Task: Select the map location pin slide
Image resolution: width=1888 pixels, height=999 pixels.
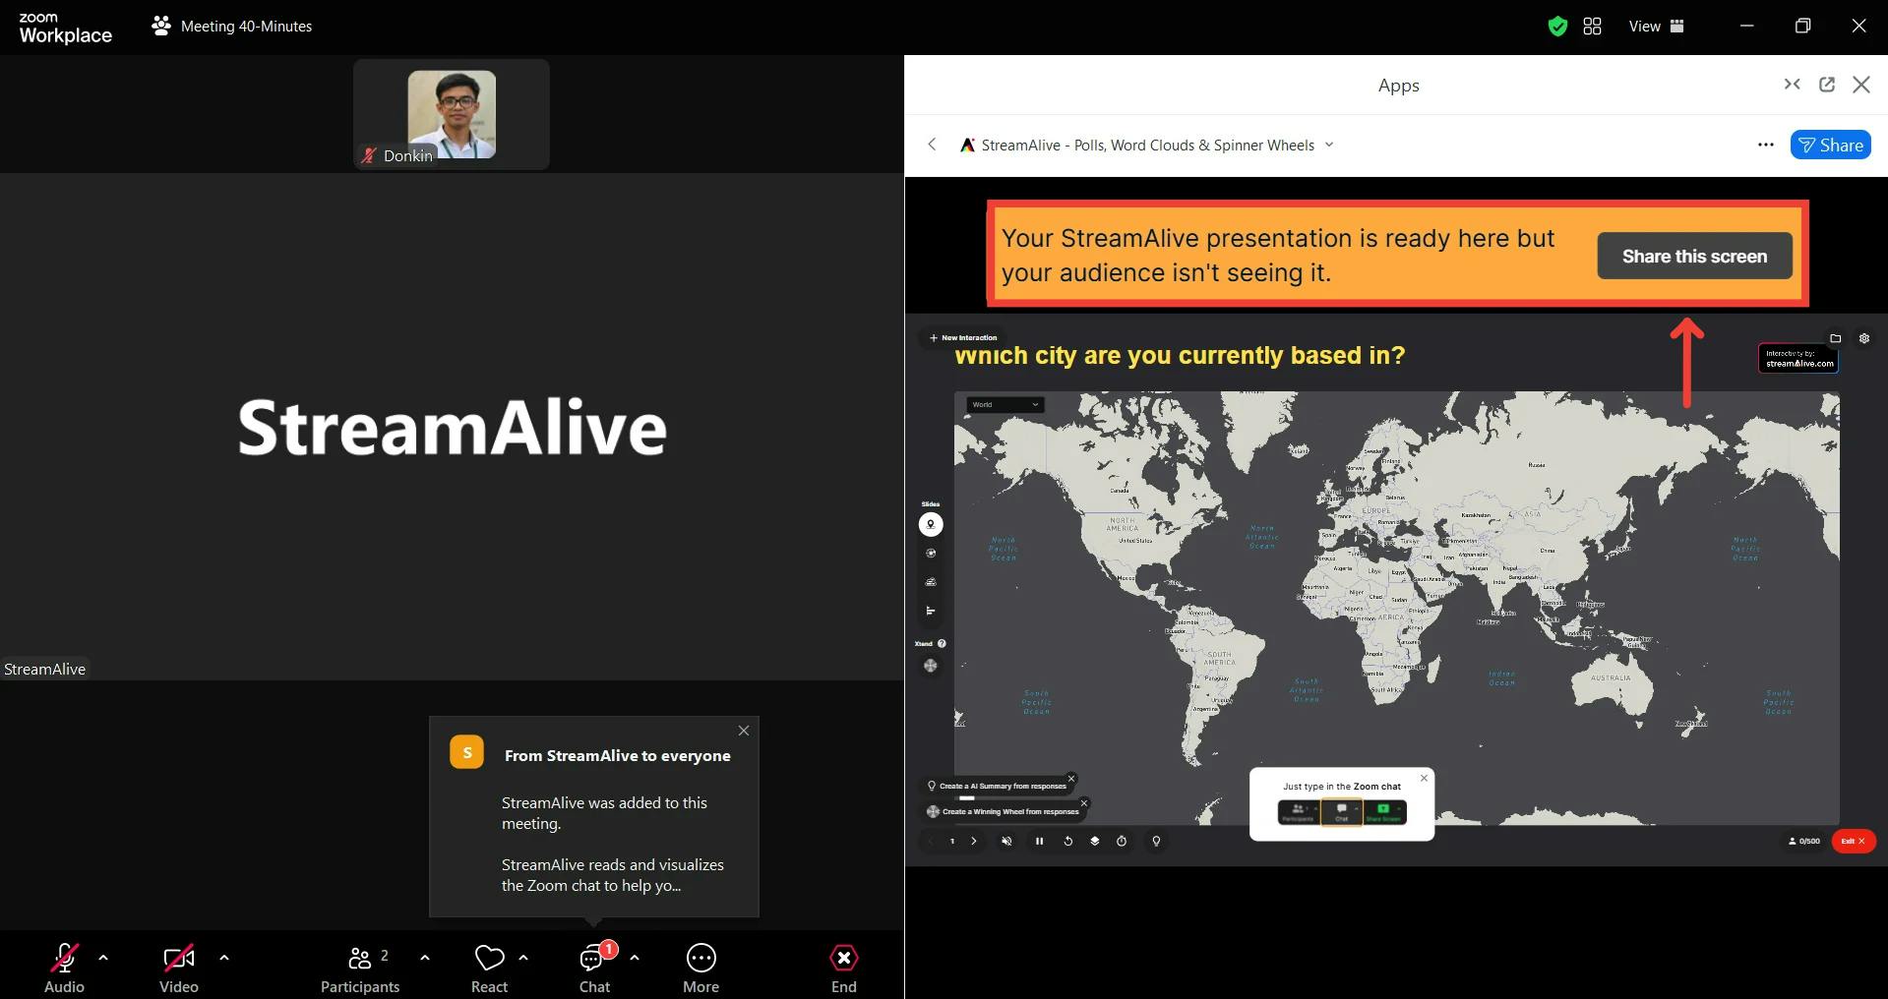Action: point(931,525)
